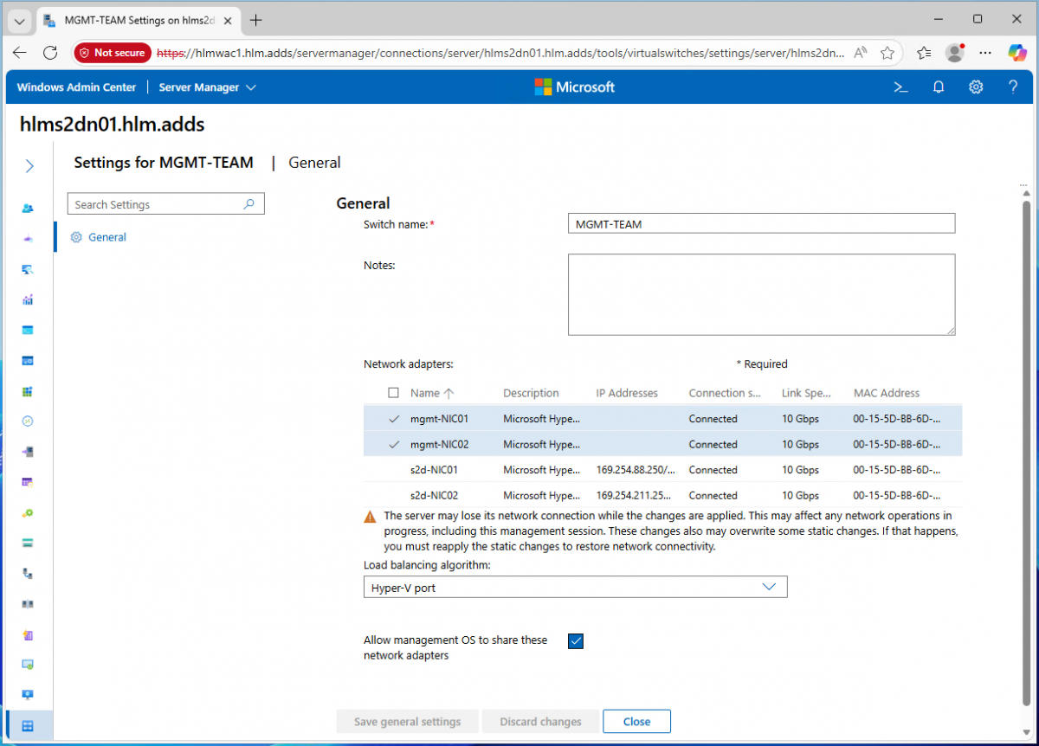Uncheck Allow management OS to share adapters
This screenshot has width=1039, height=746.
click(x=576, y=641)
